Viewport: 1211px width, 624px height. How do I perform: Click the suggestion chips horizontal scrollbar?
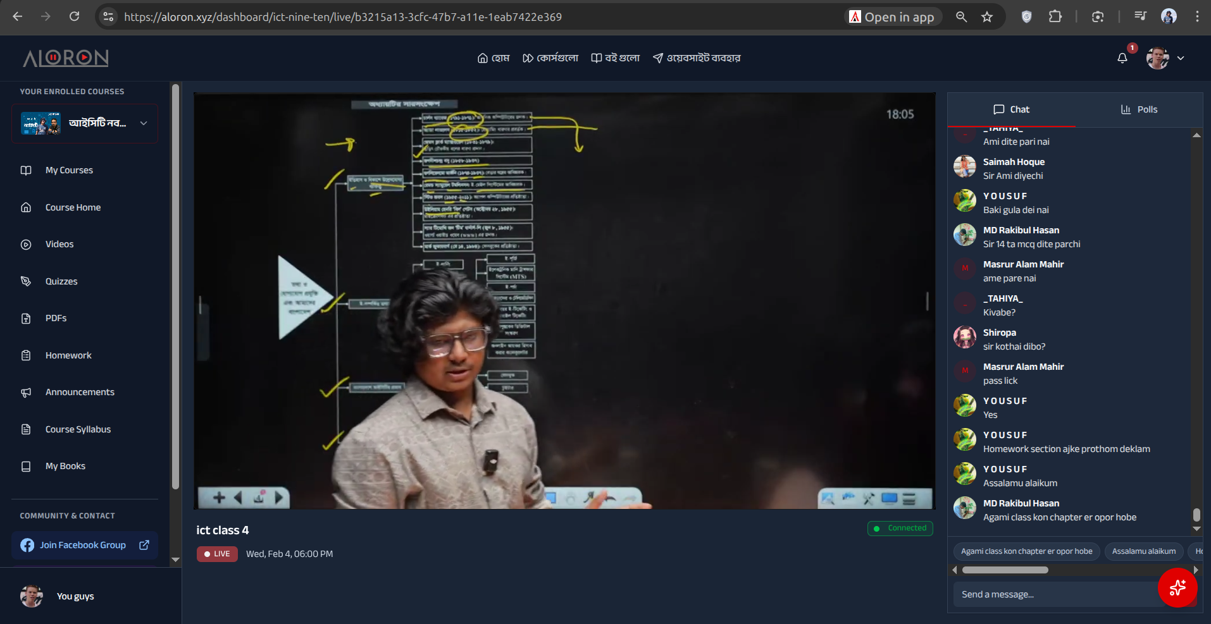[1005, 570]
